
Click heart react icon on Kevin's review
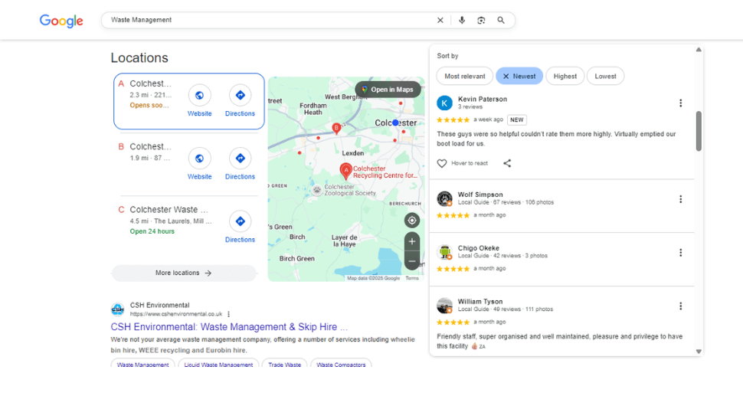pos(442,163)
